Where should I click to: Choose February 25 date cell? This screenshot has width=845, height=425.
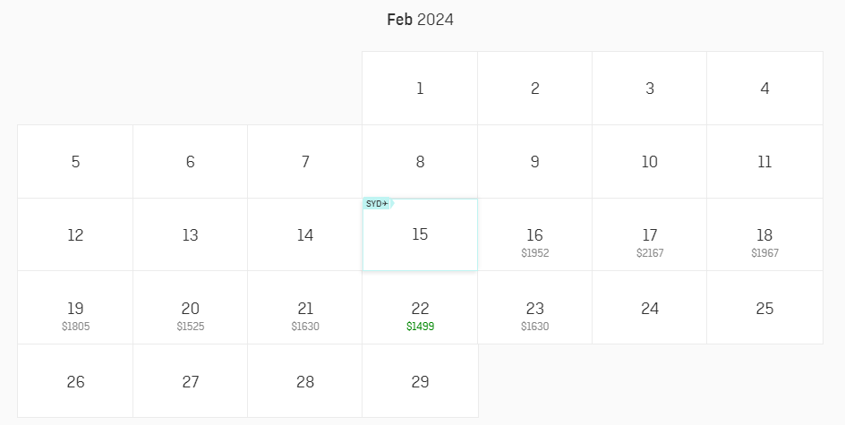click(764, 308)
